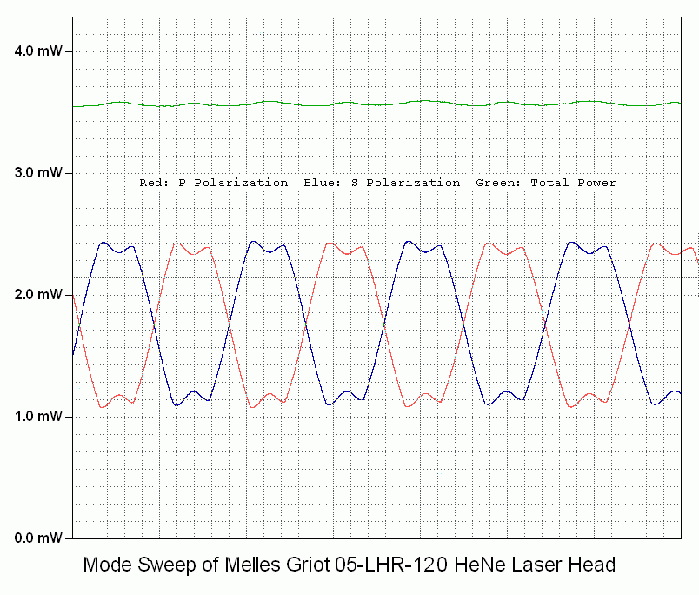Viewport: 699px width, 595px height.
Task: Click the first blue trough near 1.1 mW
Action: 177,405
